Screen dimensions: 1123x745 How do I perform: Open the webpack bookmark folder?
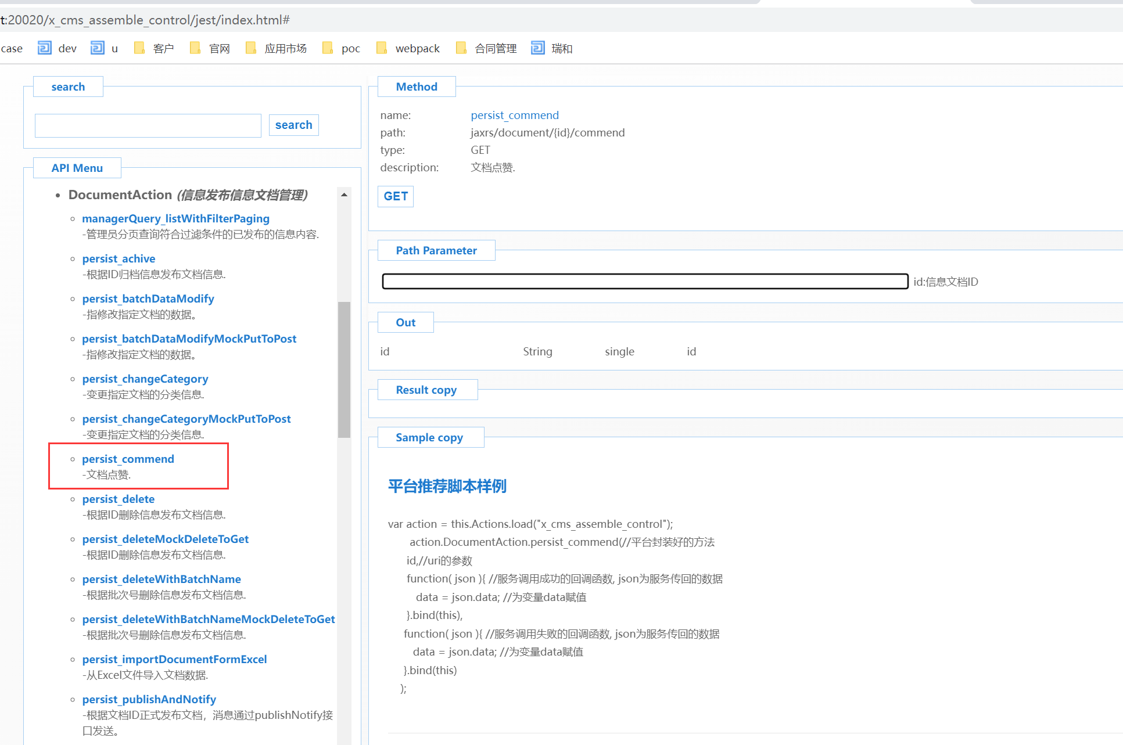point(382,48)
